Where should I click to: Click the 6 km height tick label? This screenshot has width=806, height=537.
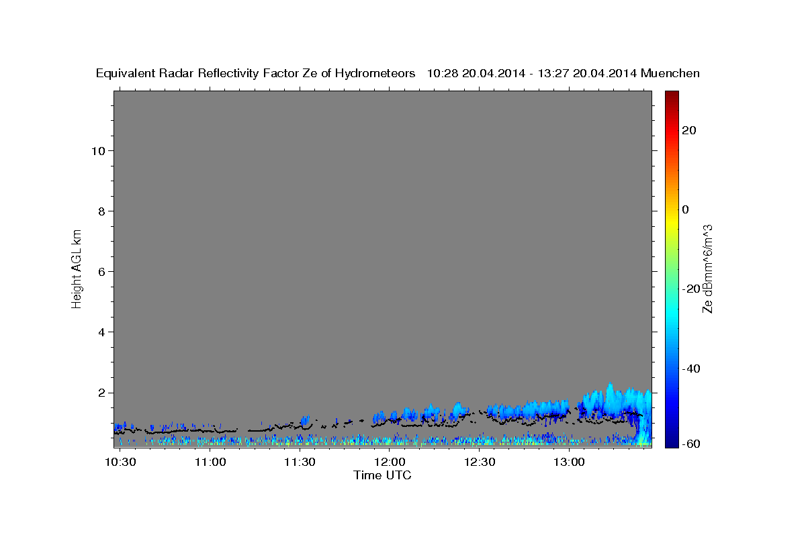pyautogui.click(x=101, y=272)
